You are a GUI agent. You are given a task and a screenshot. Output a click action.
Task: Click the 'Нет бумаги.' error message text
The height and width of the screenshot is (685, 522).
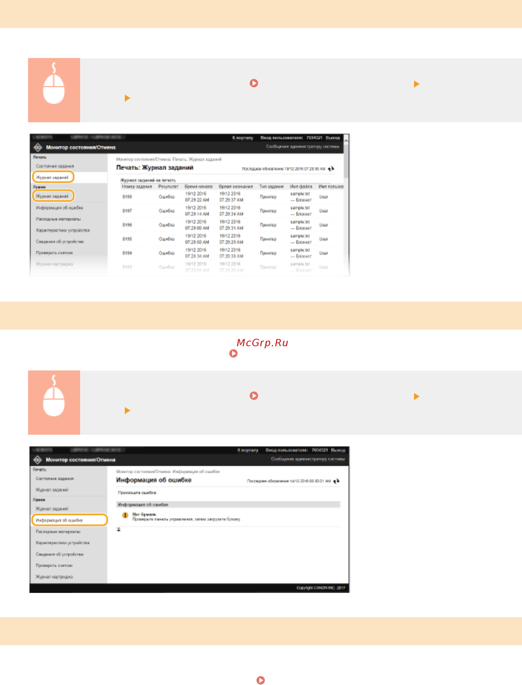(145, 514)
